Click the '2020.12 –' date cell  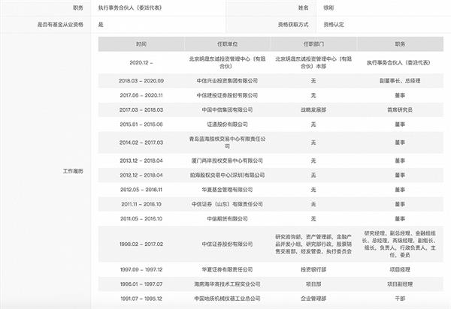tap(141, 62)
